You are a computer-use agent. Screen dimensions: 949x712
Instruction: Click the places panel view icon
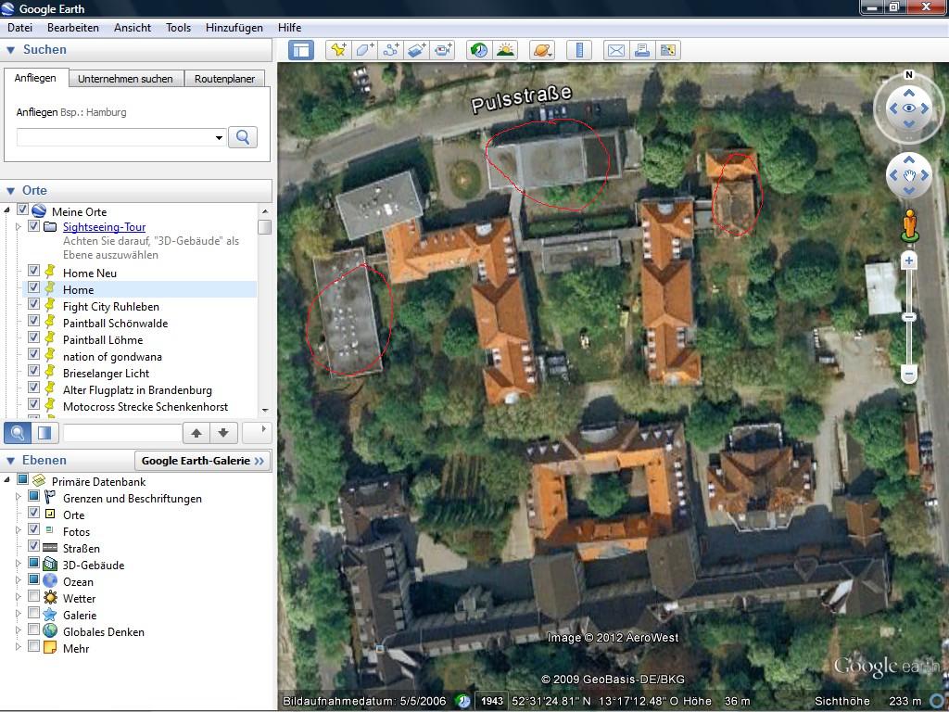(44, 433)
